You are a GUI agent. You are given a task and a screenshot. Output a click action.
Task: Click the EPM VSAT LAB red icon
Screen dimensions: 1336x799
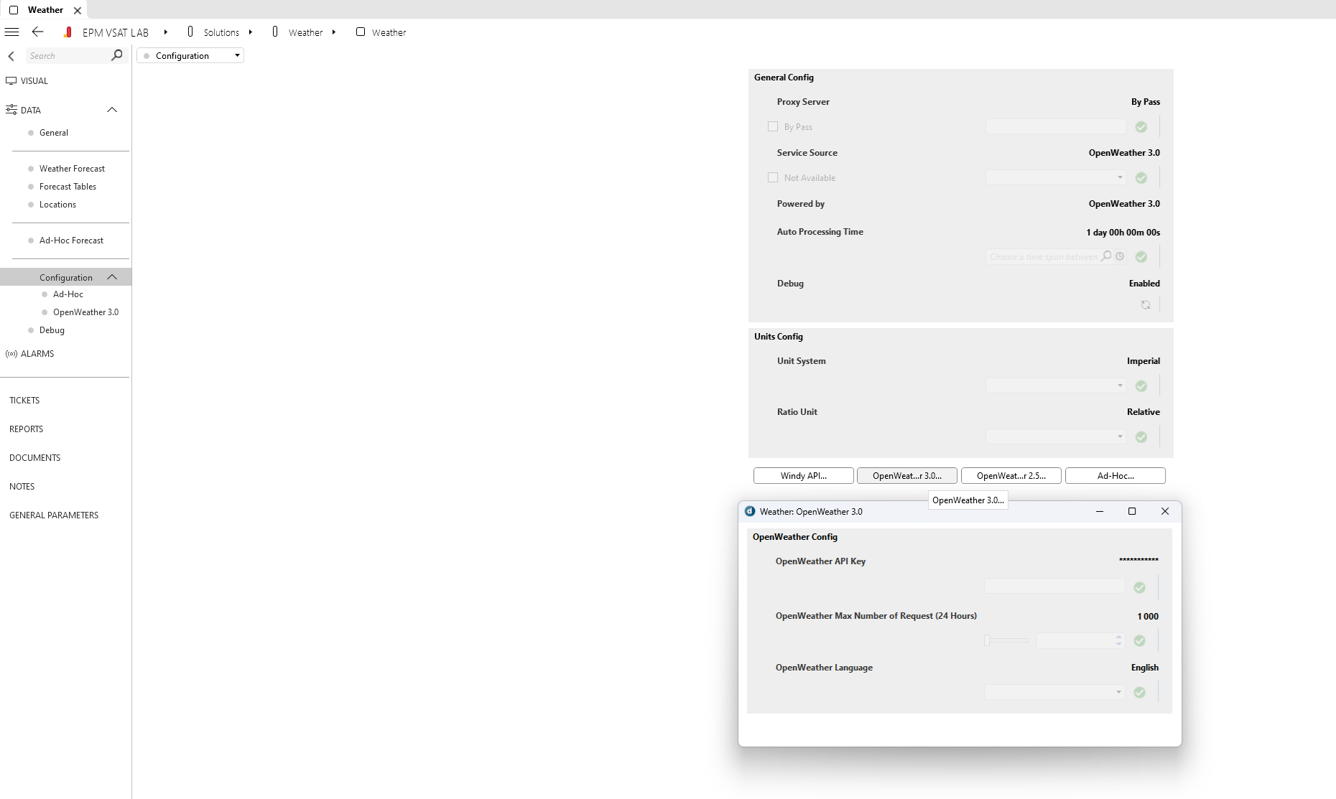pyautogui.click(x=68, y=32)
